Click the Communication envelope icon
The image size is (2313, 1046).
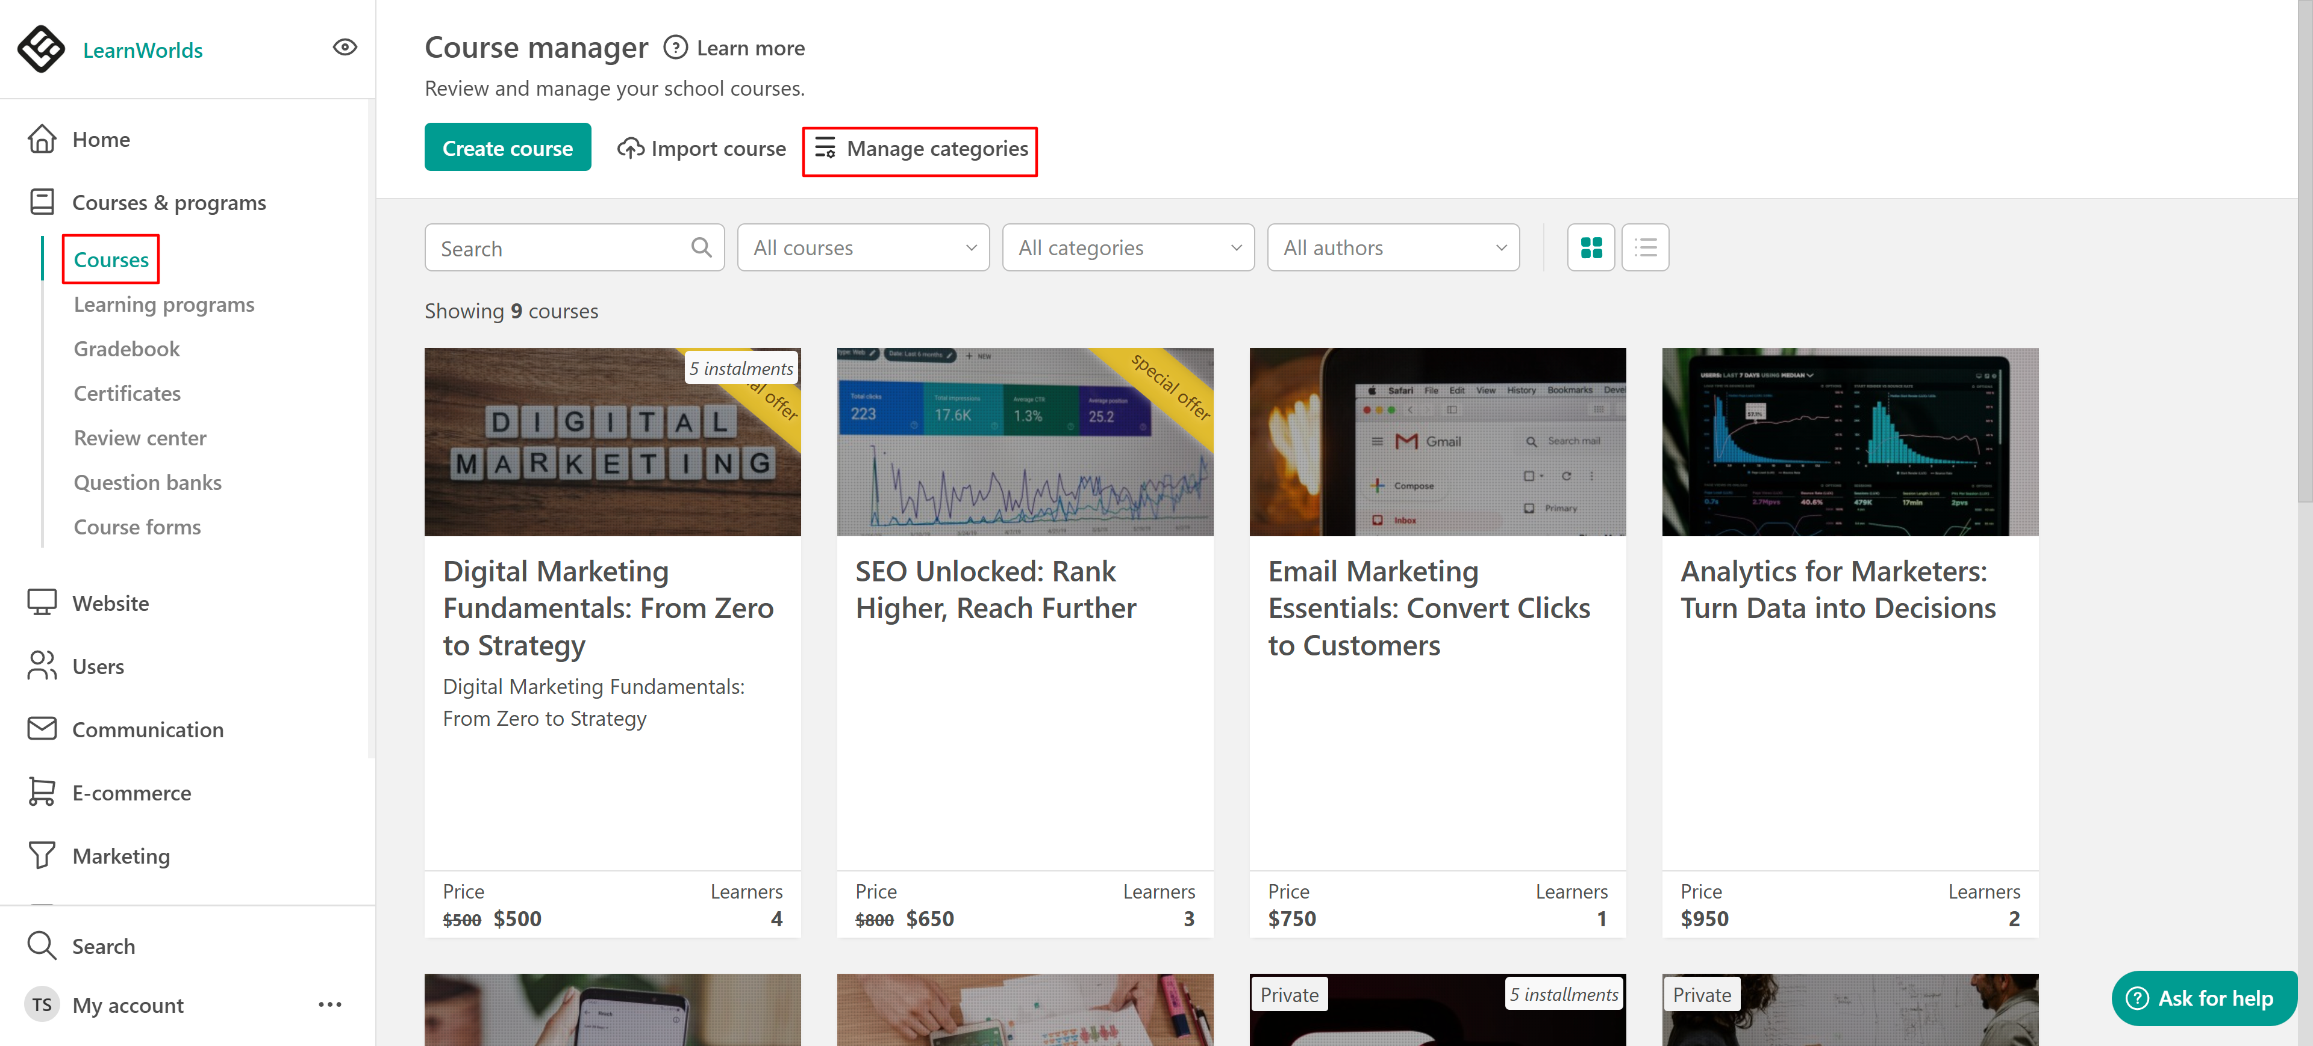click(x=42, y=728)
